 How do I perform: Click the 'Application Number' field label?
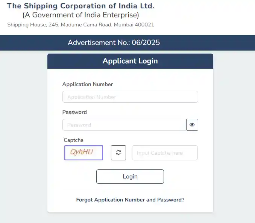tap(88, 84)
